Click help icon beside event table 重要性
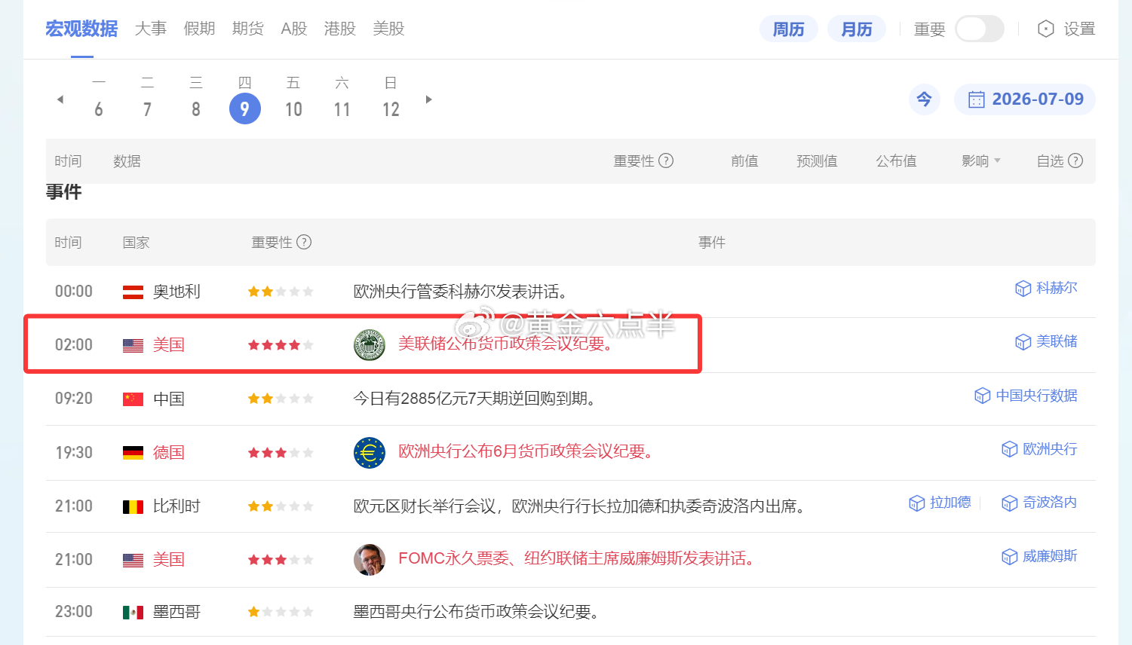Screen dimensions: 1132x645 (304, 242)
